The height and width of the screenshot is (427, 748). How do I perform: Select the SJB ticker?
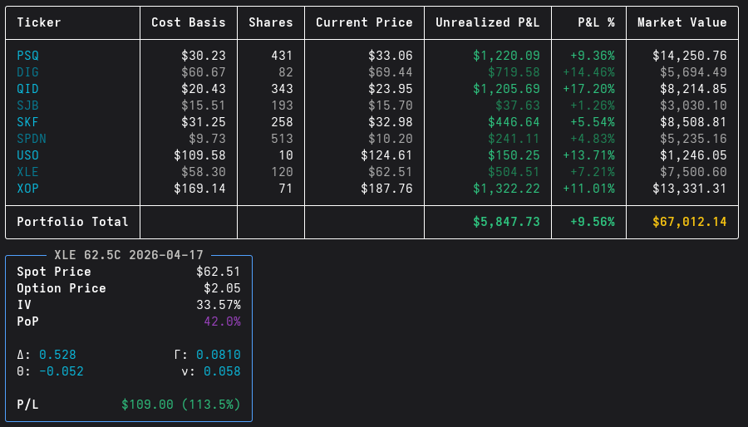[27, 106]
